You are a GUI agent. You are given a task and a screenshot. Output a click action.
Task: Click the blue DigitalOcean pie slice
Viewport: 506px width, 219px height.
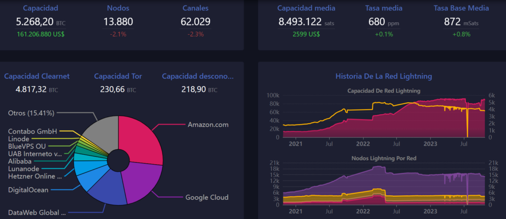coord(86,180)
